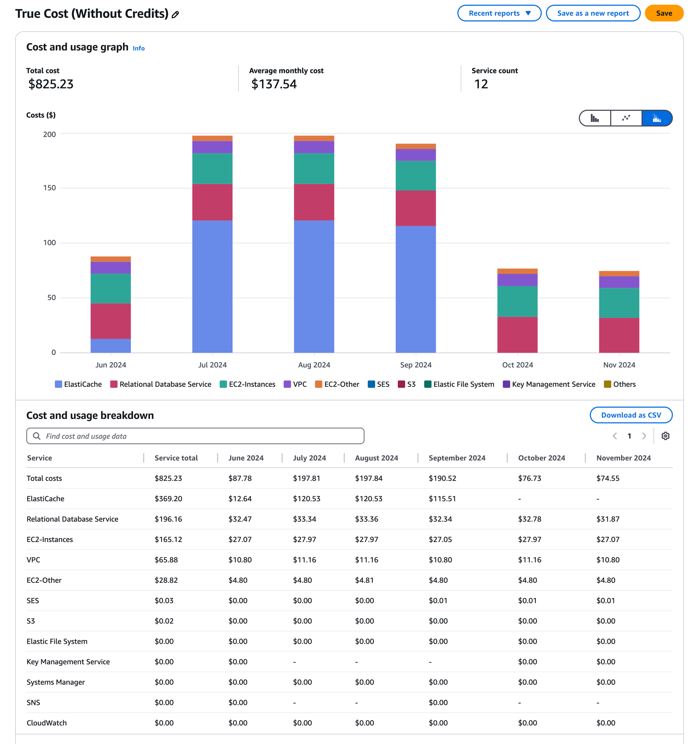Switch to line chart view

tap(626, 118)
